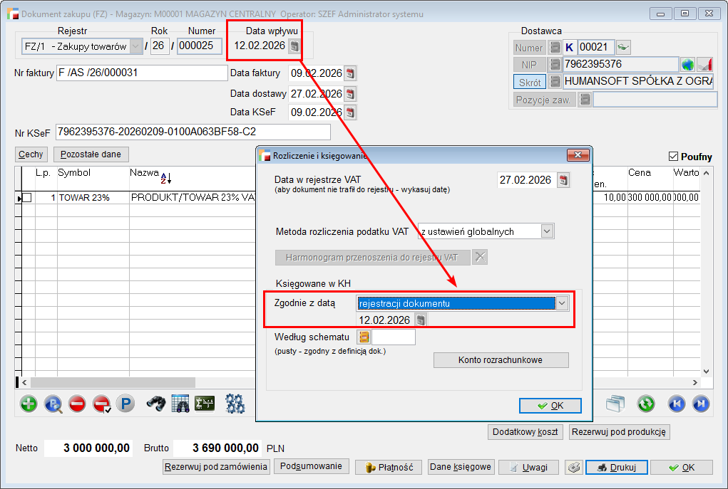Toggle the Poufny checkbox
The image size is (728, 489).
[674, 157]
